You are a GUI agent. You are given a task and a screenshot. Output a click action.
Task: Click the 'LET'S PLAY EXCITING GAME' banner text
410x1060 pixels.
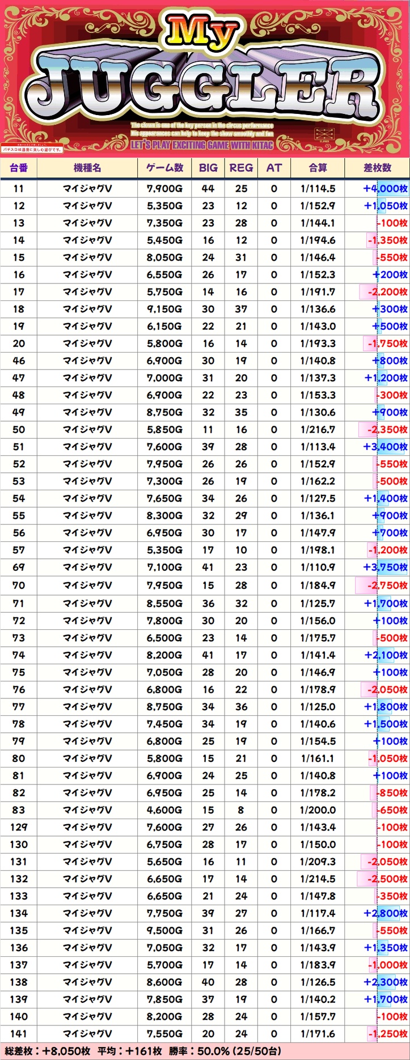point(202,145)
